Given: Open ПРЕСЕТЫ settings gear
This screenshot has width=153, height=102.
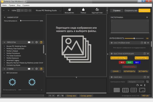Looking at the screenshot, I should click(x=36, y=42).
